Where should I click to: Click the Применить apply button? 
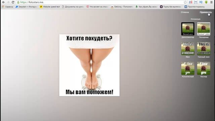(x=206, y=12)
